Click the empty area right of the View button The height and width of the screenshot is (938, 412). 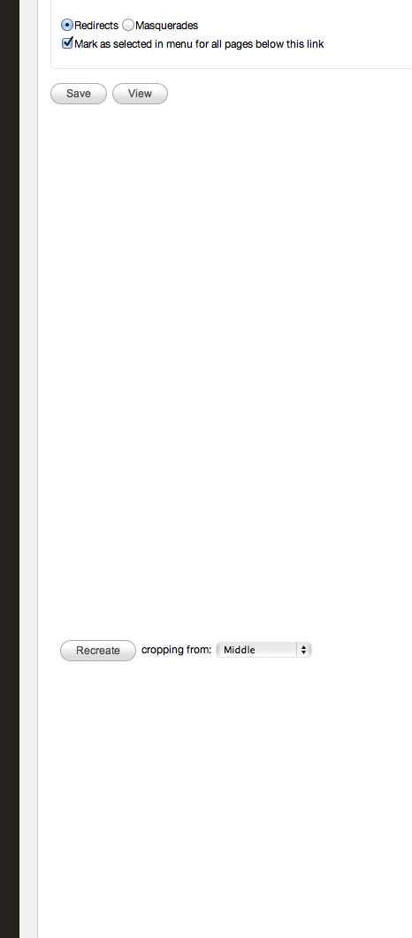[287, 94]
